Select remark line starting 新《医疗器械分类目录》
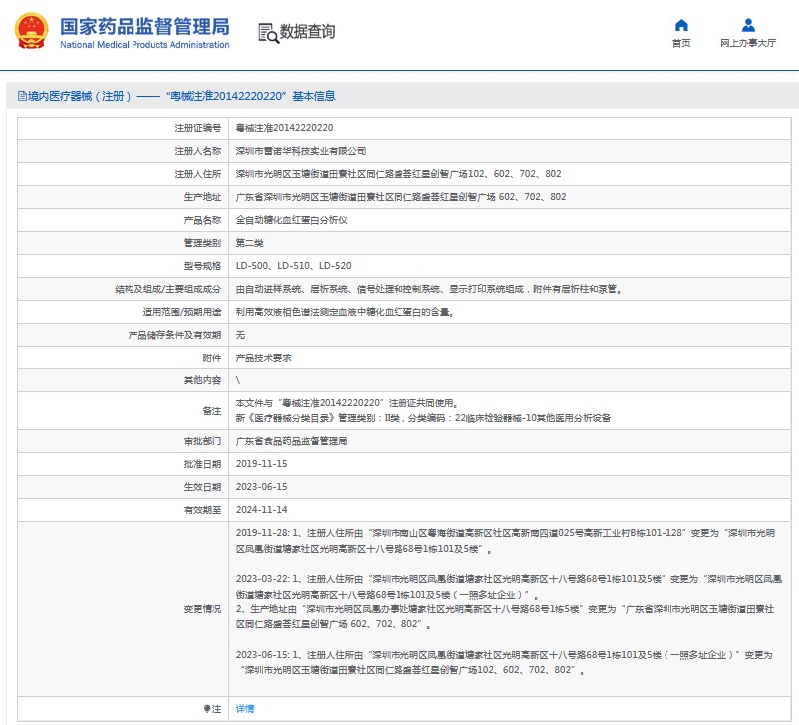 [x=423, y=418]
